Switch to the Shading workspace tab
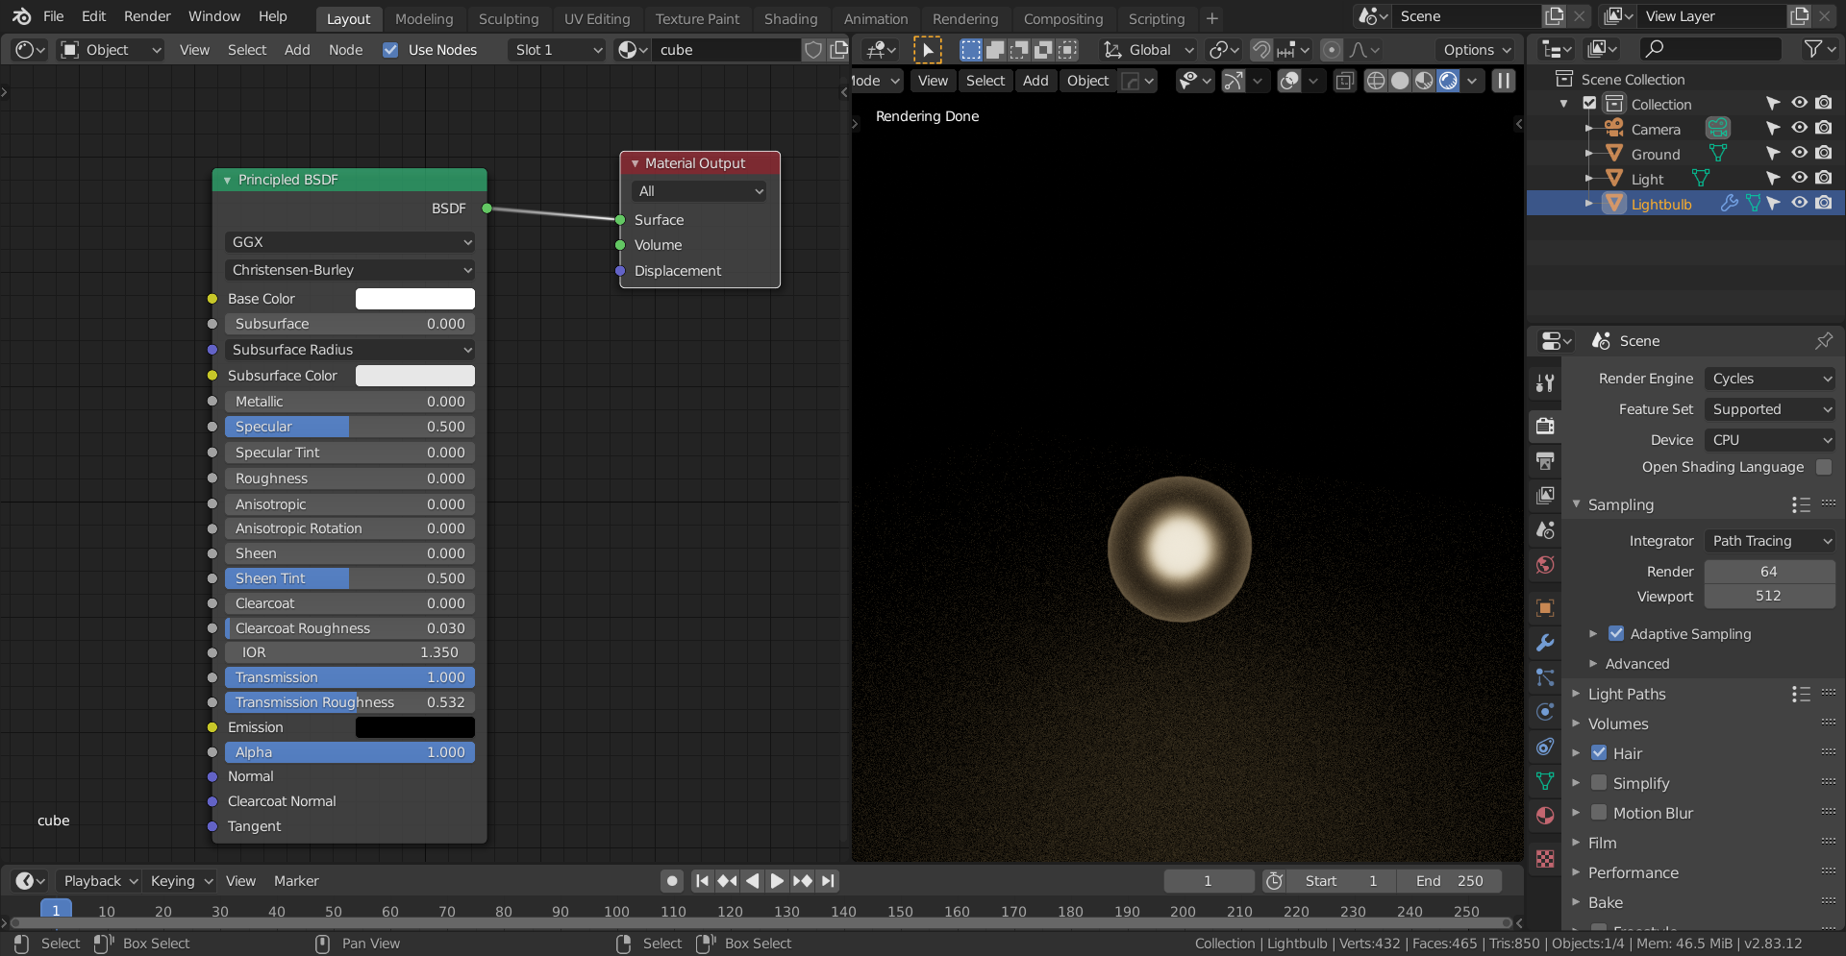This screenshot has width=1846, height=956. point(790,19)
